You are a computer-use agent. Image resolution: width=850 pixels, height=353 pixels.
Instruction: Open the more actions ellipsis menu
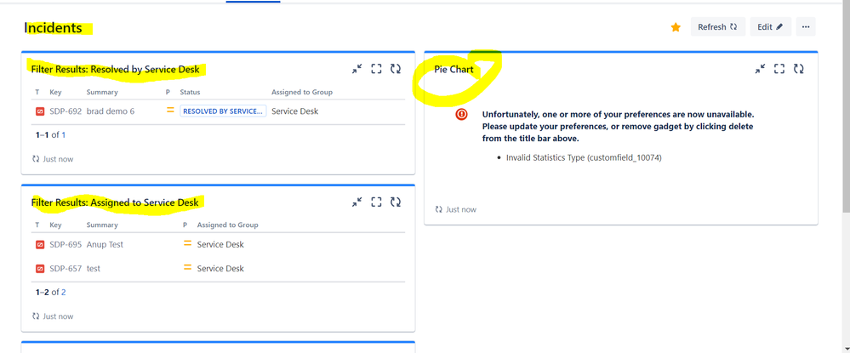click(806, 27)
